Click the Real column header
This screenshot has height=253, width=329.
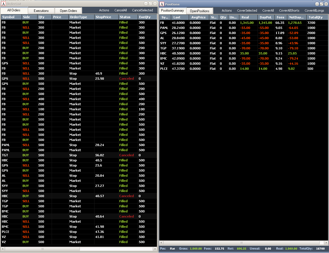click(248, 17)
